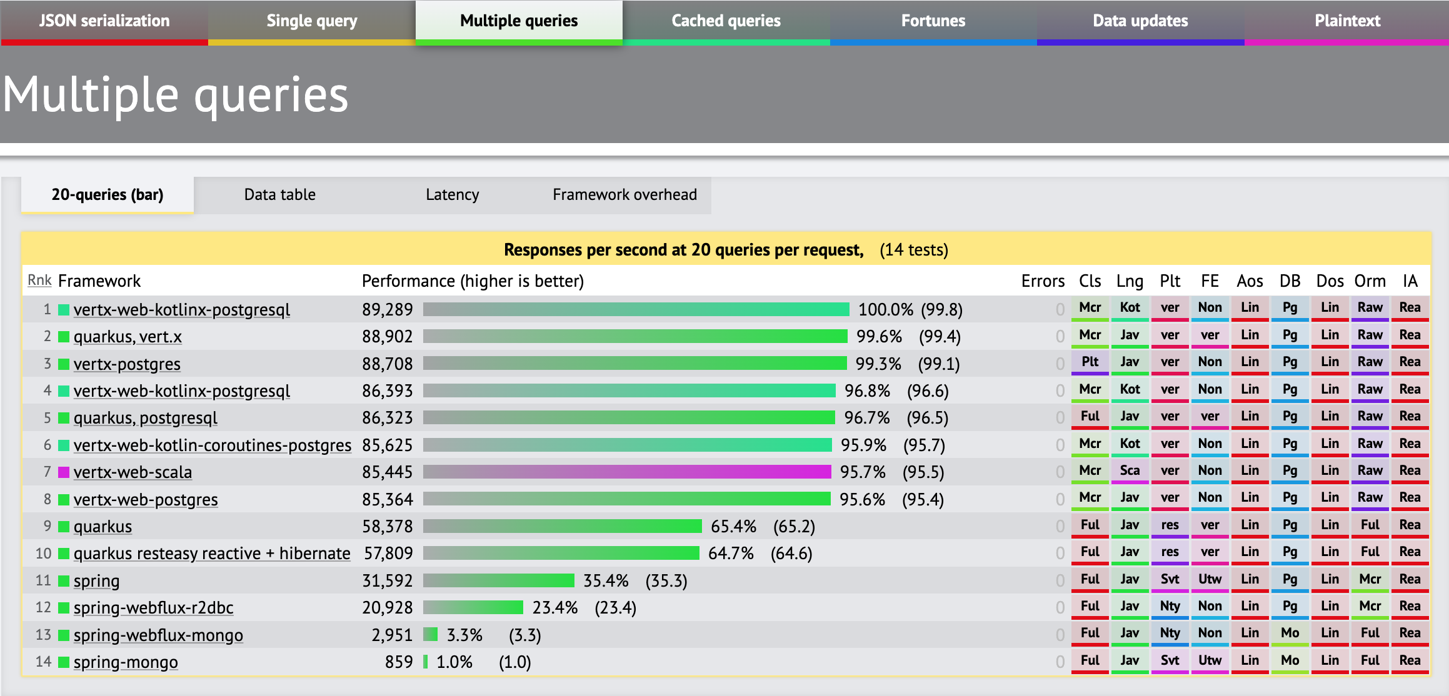Click the Utw front-end badge in the spring row
The width and height of the screenshot is (1449, 696).
(x=1210, y=579)
